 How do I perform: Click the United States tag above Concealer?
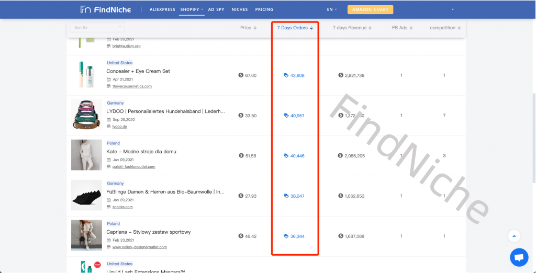click(x=120, y=63)
